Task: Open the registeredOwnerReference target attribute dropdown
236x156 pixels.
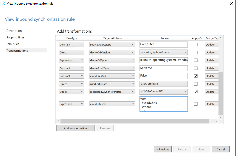Action: pyautogui.click(x=112, y=92)
